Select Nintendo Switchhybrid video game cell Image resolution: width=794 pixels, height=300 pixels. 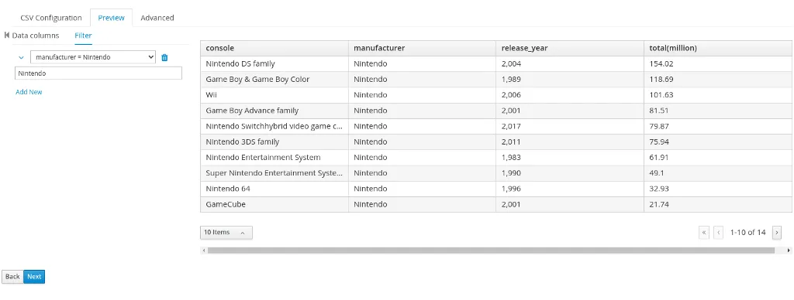pos(274,126)
